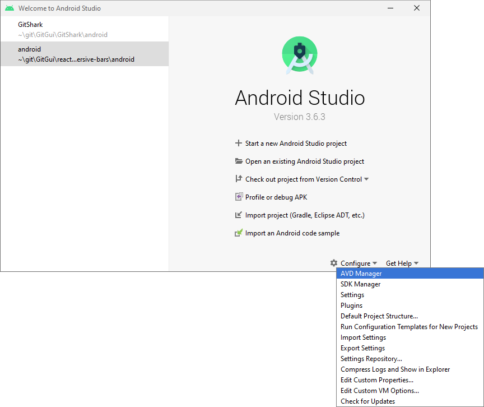The image size is (484, 407).
Task: Open Run Configuration Templates for New Projects
Action: [410, 327]
